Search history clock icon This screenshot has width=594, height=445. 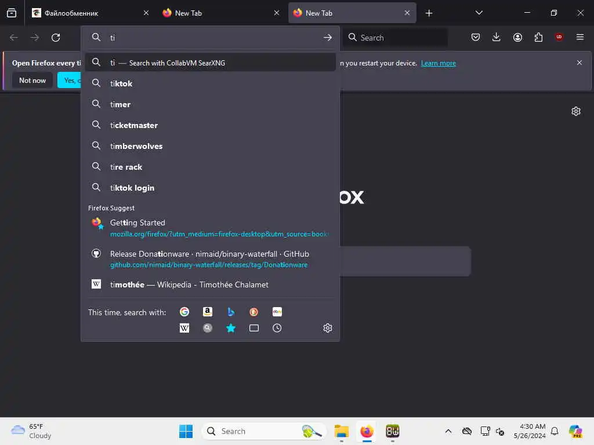tap(277, 328)
